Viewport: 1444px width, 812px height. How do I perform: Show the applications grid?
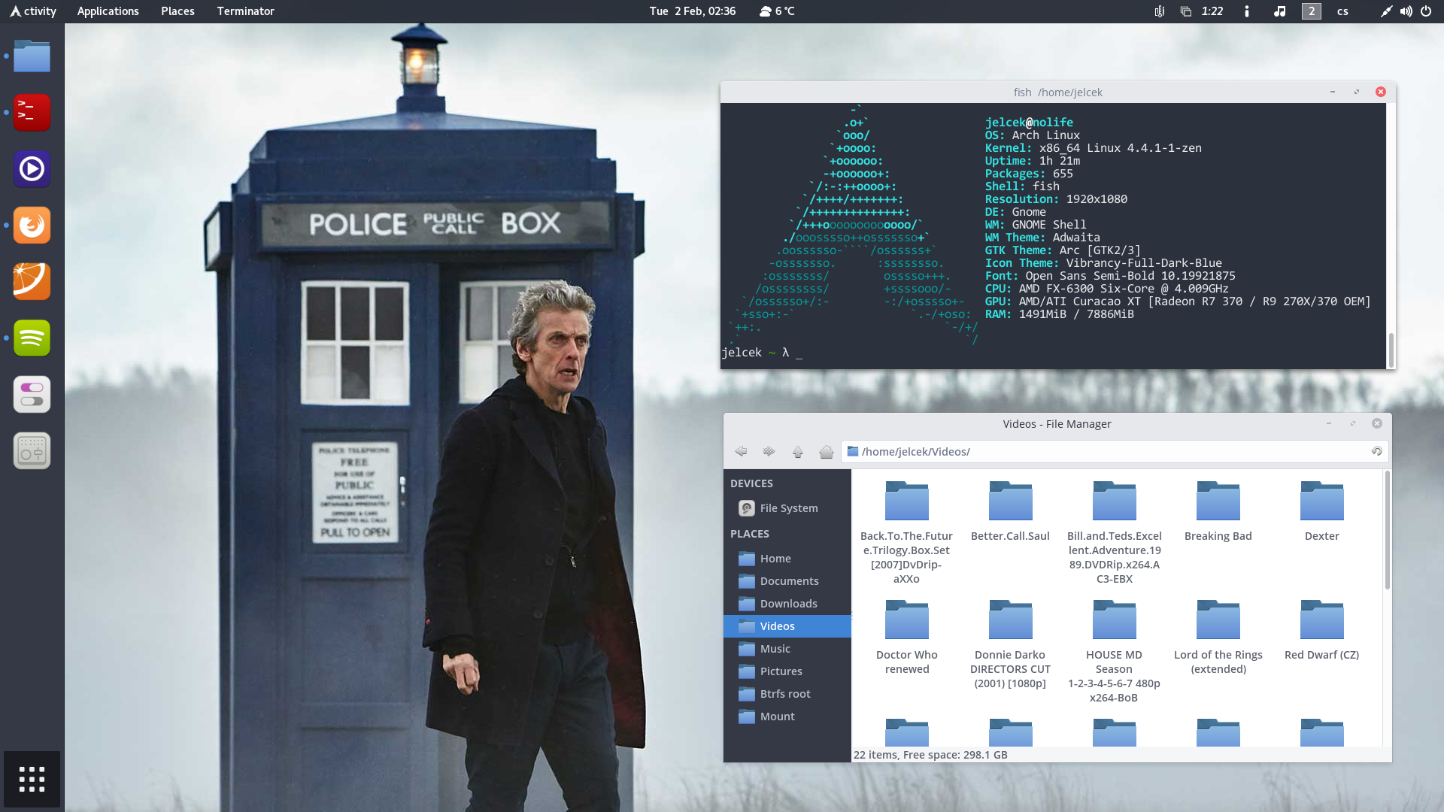pyautogui.click(x=32, y=780)
